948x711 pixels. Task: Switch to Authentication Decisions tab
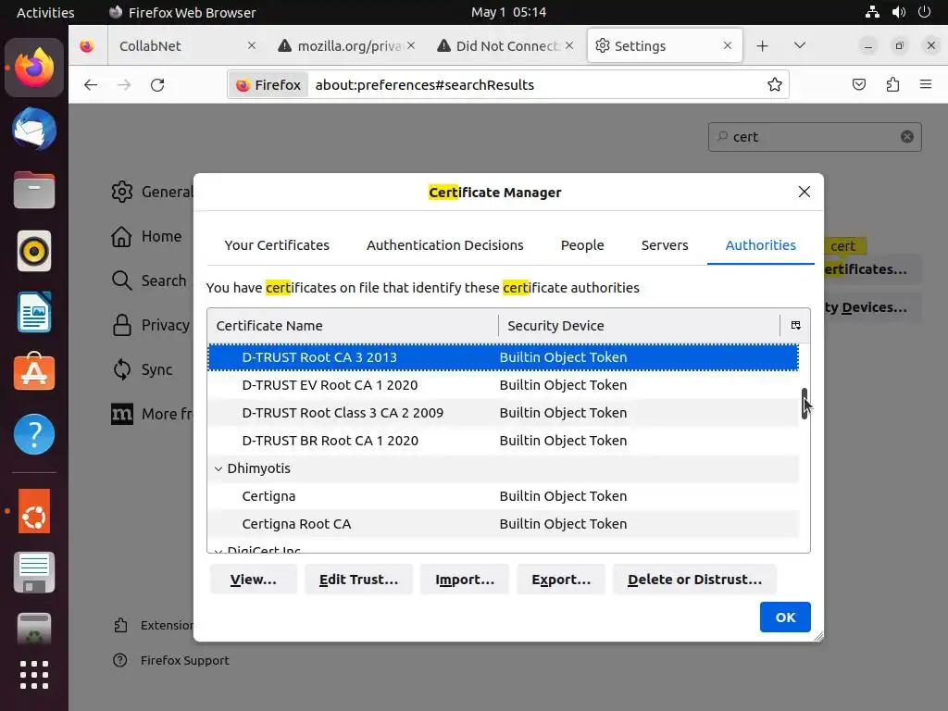445,244
